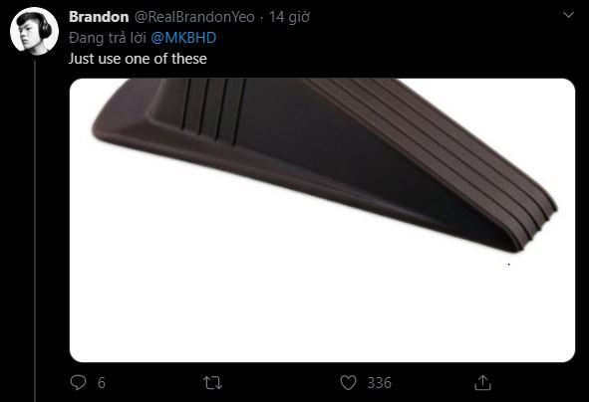This screenshot has height=402, width=589.
Task: Open Brandon's profile picture avatar
Action: coord(34,32)
